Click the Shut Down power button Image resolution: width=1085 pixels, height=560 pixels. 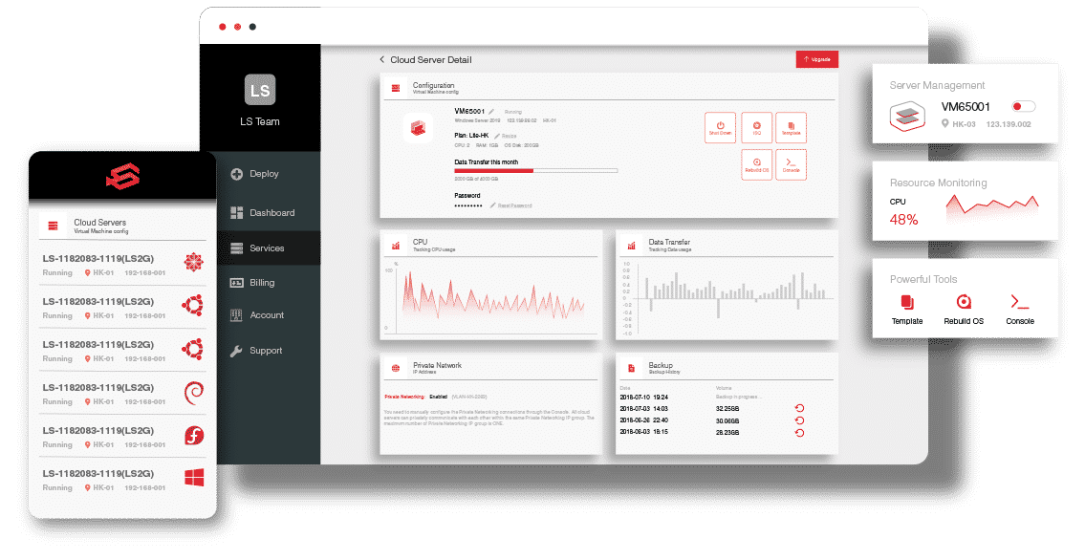click(x=721, y=128)
